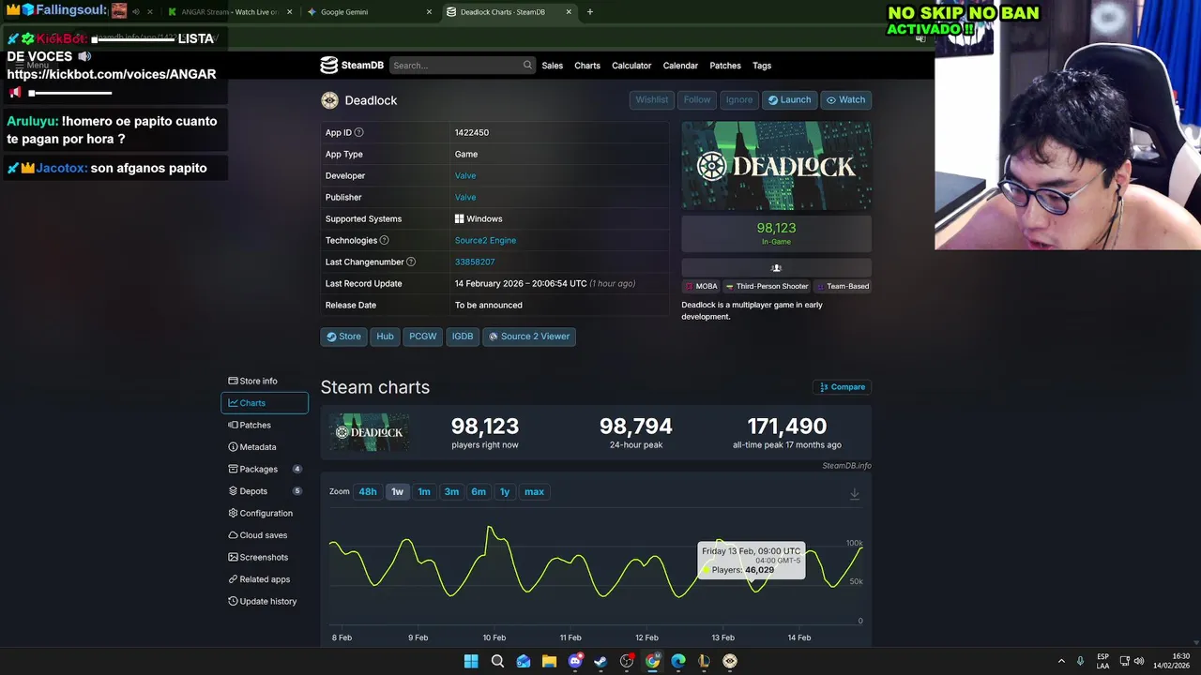Screen dimensions: 1201x675
Task: Select Update history in the sidebar
Action: click(x=265, y=602)
